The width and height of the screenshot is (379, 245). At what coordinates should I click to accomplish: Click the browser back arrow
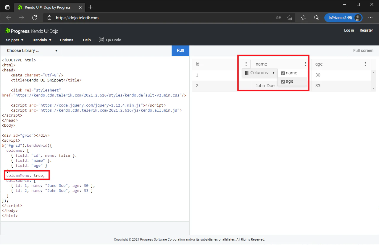click(9, 18)
